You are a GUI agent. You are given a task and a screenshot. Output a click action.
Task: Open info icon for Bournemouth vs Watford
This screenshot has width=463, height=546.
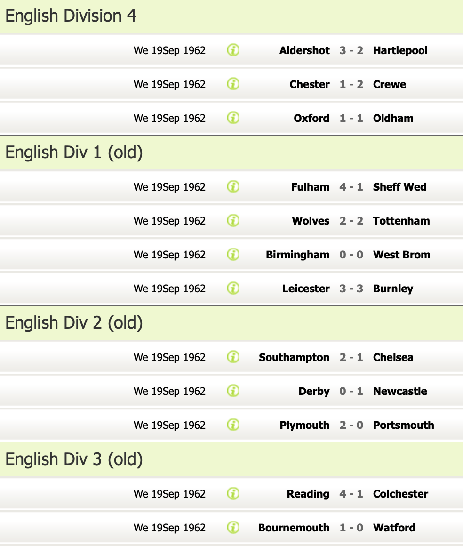tap(233, 527)
